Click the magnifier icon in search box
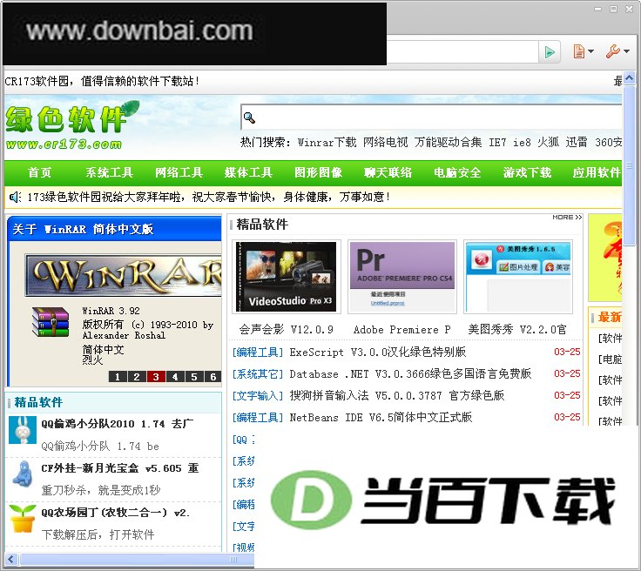Screen dimensions: 641x571 pos(249,118)
